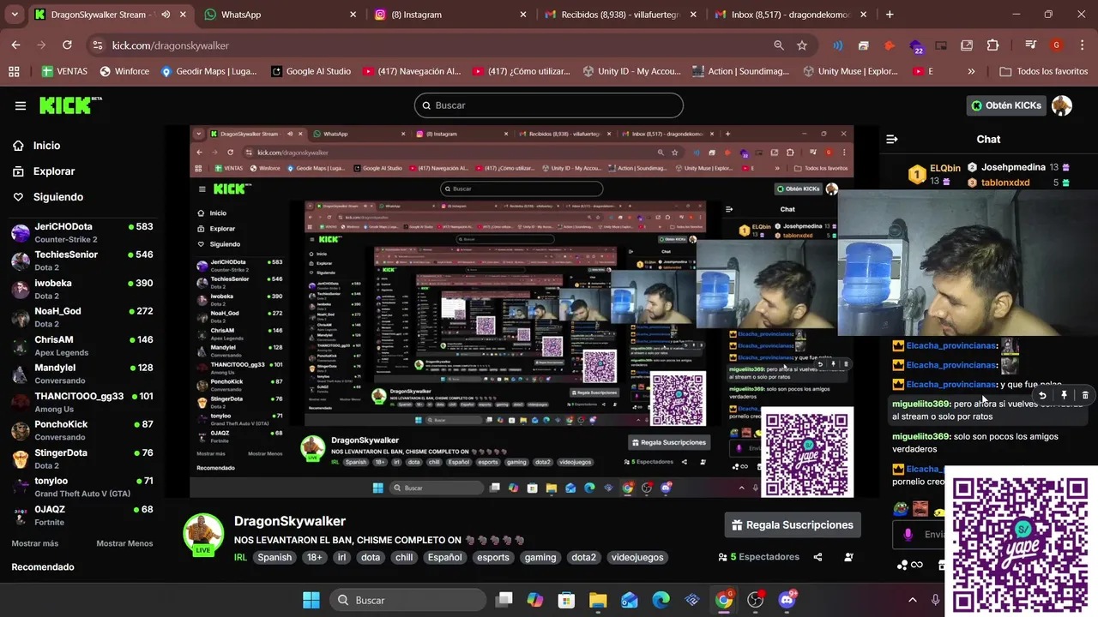Click the Kick Buscar search field
The image size is (1098, 617).
(x=549, y=105)
